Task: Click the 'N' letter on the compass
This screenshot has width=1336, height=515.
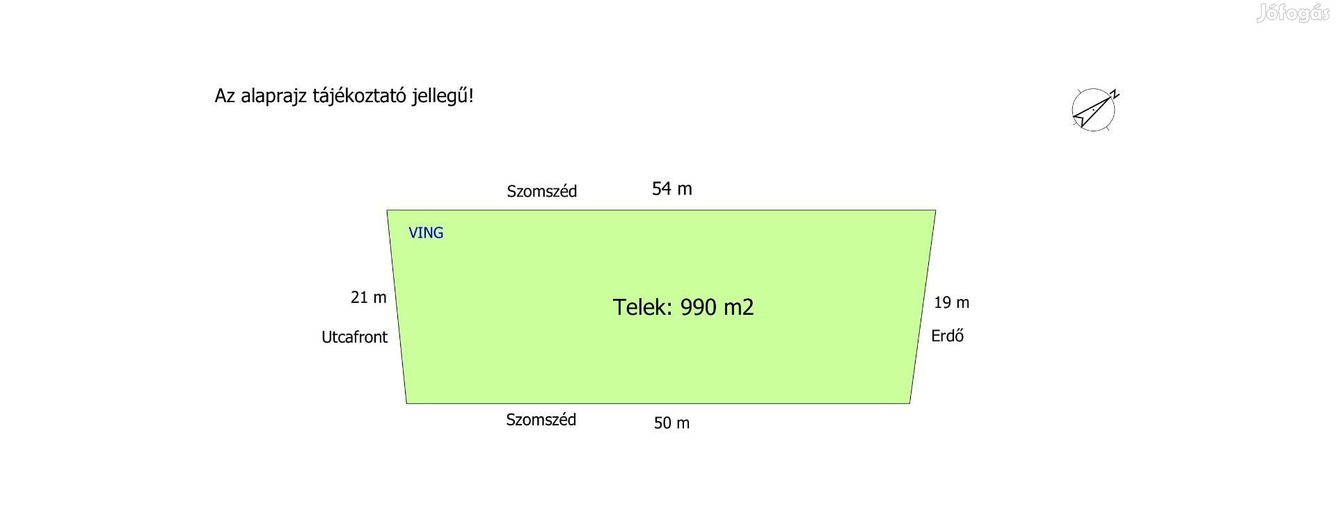Action: pos(1114,95)
